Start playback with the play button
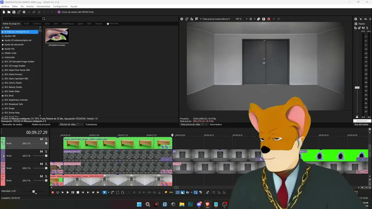Screen dimensions: 372x209 pyautogui.click(x=68, y=192)
